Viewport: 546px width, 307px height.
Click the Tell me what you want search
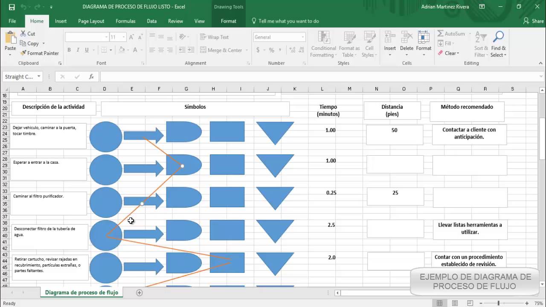point(285,21)
